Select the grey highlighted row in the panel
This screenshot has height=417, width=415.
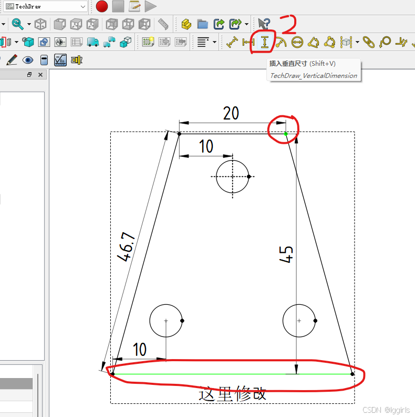click(x=16, y=383)
